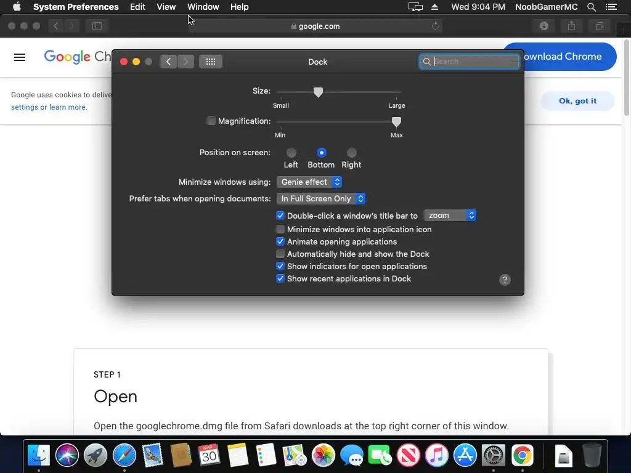Screen dimensions: 631x473
Task: Click Safari reload page icon
Action: [436, 26]
